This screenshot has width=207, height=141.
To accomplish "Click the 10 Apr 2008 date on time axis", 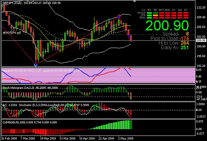I will 87,138.
